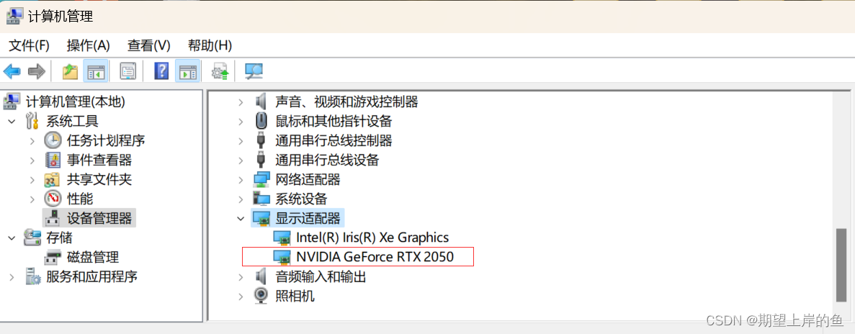855x334 pixels.
Task: Open 磁盘管理 in the left tree
Action: point(93,257)
